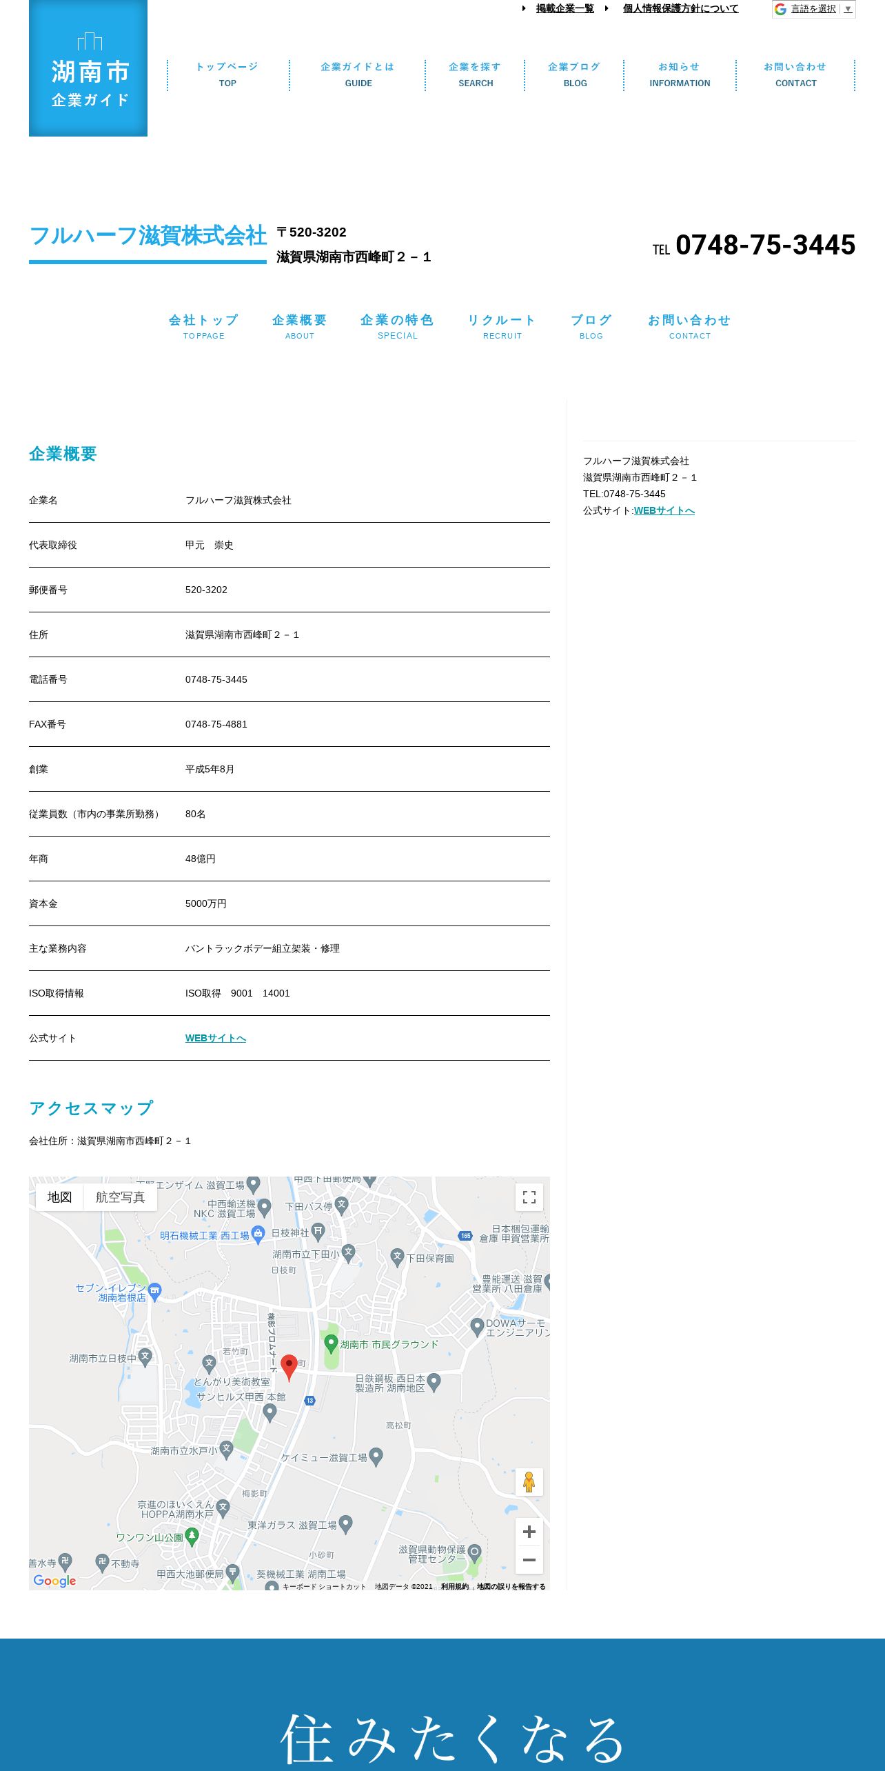Screen dimensions: 885x1771
Task: Zoom in the map with plus button
Action: pyautogui.click(x=529, y=1532)
